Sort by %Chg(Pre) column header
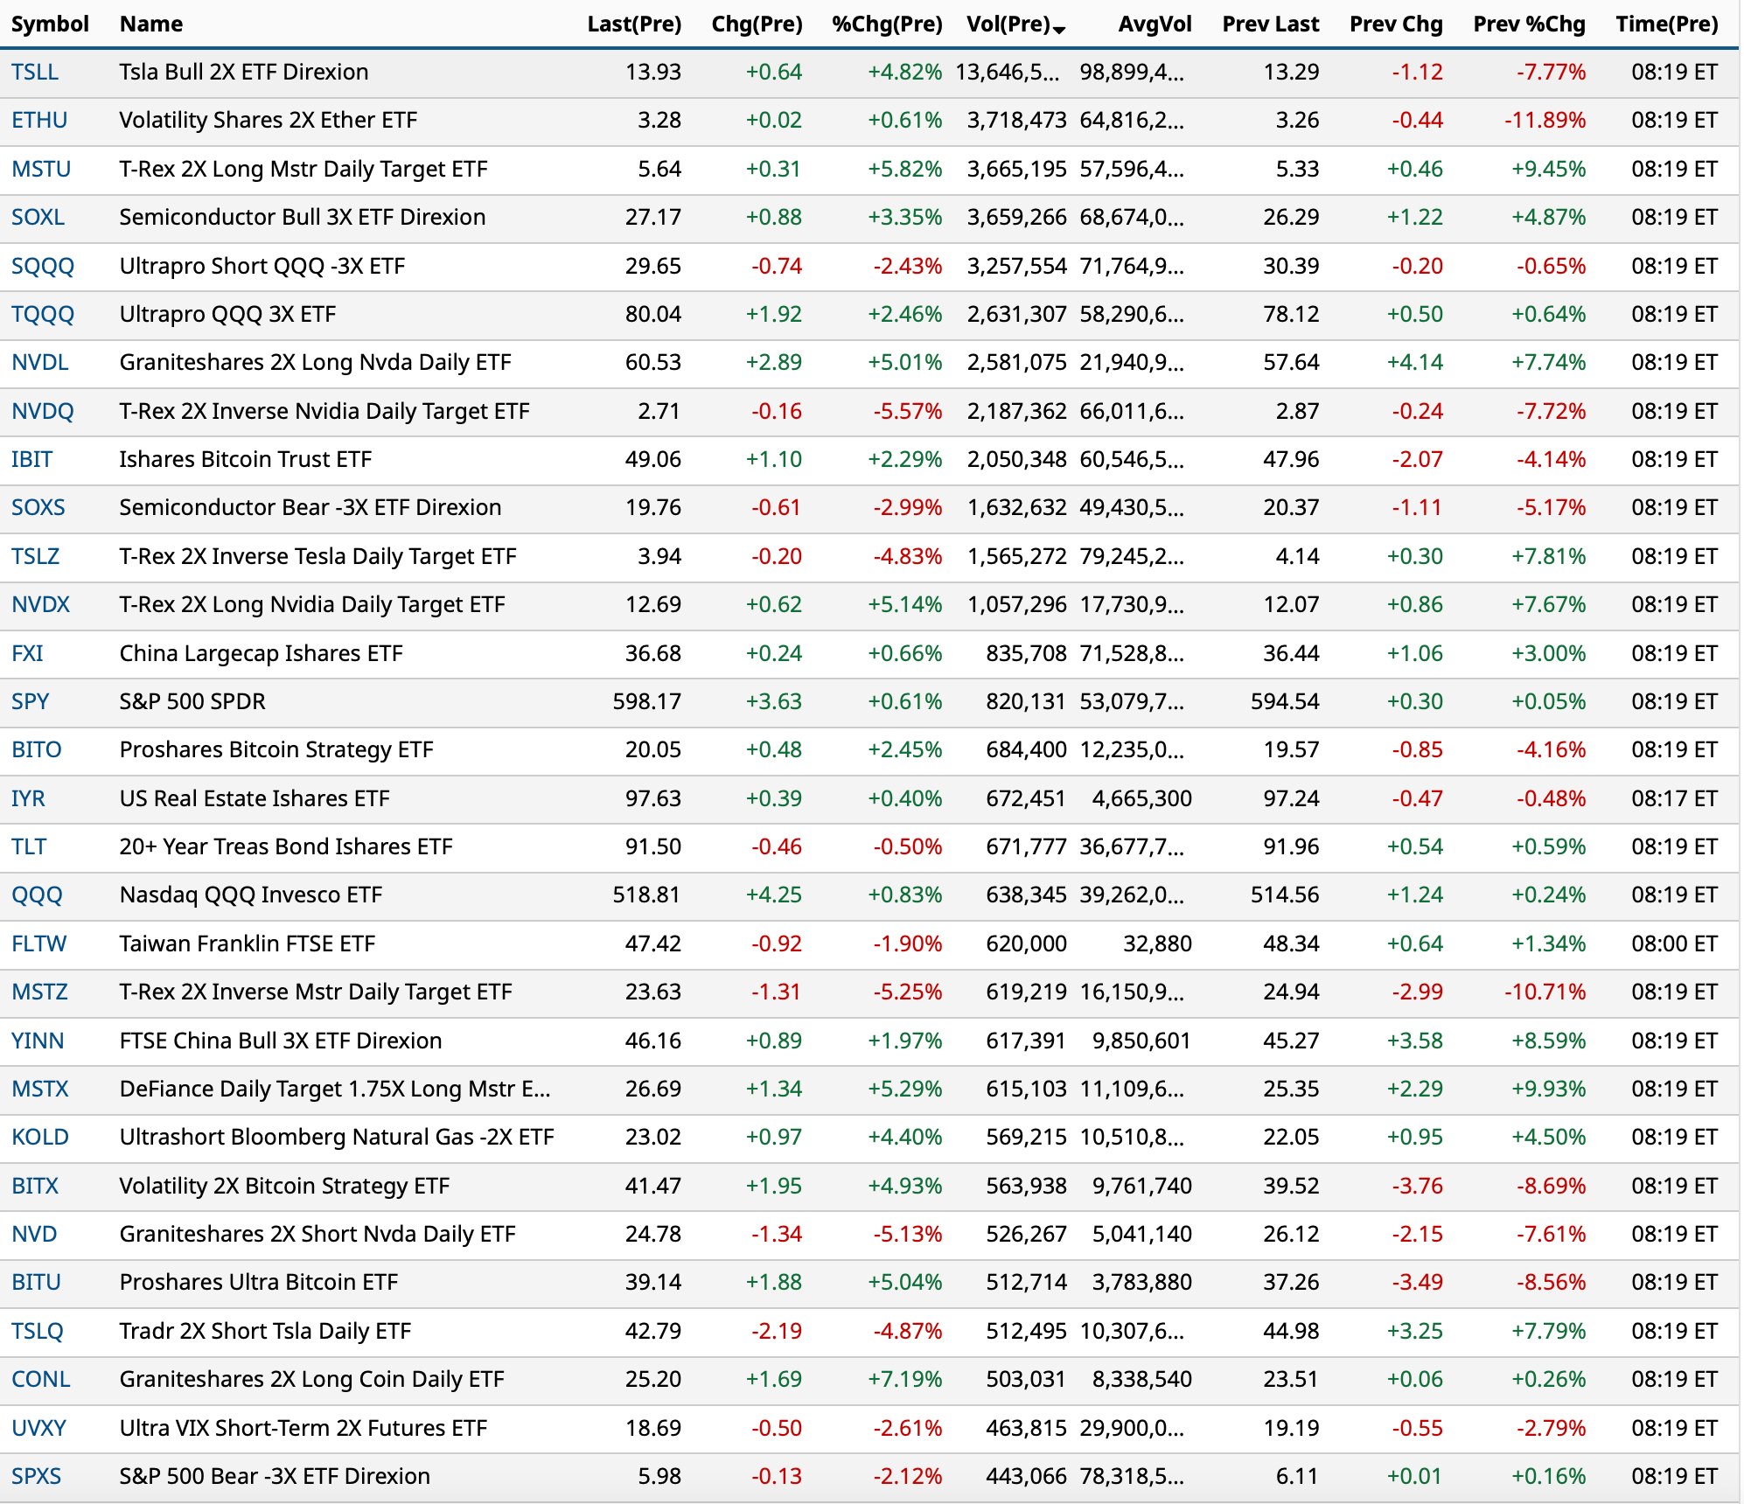Screen dimensions: 1744x1504 [x=886, y=24]
